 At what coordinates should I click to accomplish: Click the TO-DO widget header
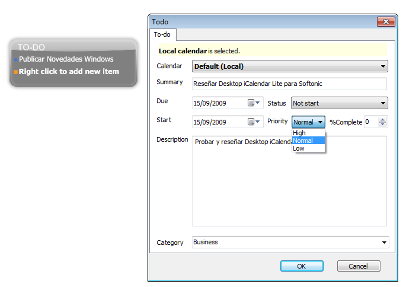[31, 47]
